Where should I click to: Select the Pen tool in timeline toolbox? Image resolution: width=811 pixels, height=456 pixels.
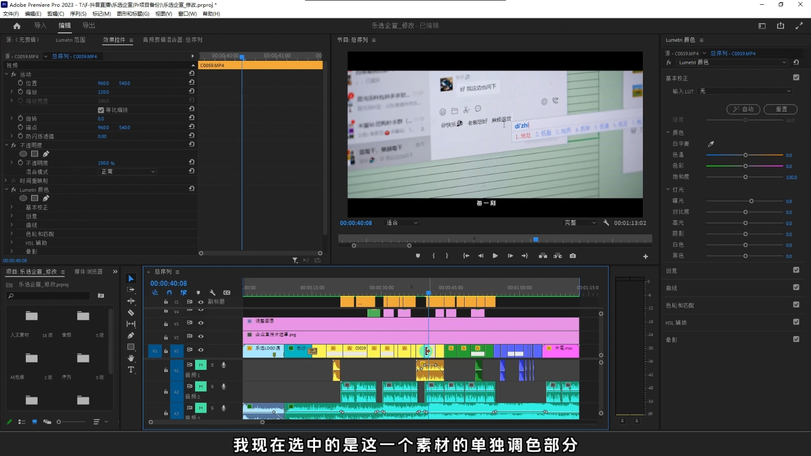131,336
